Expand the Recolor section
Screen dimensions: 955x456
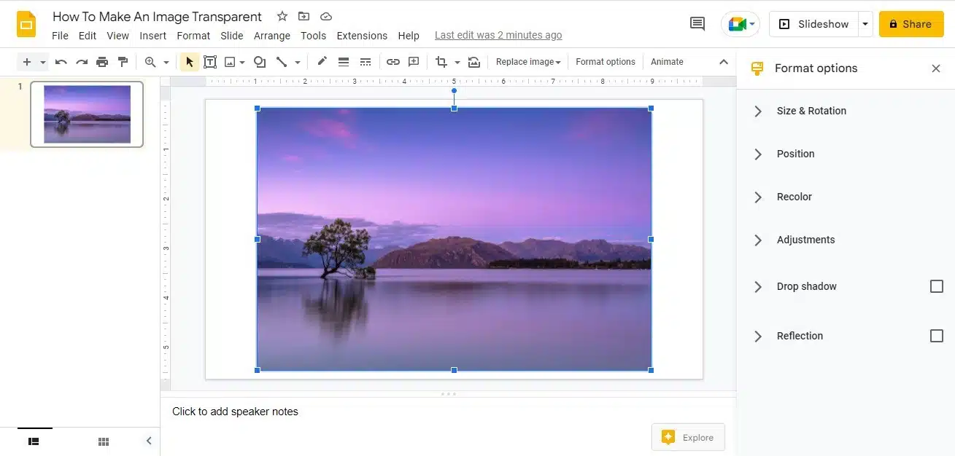pos(794,197)
